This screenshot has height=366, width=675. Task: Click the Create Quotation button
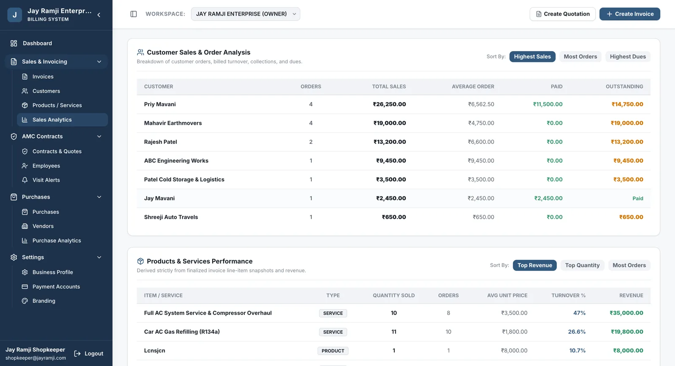(562, 14)
